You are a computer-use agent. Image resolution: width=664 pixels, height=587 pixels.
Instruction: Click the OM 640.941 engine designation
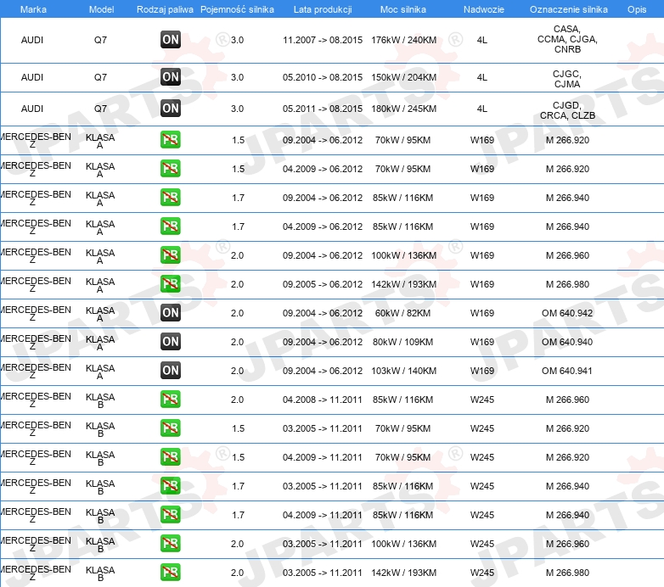click(567, 371)
